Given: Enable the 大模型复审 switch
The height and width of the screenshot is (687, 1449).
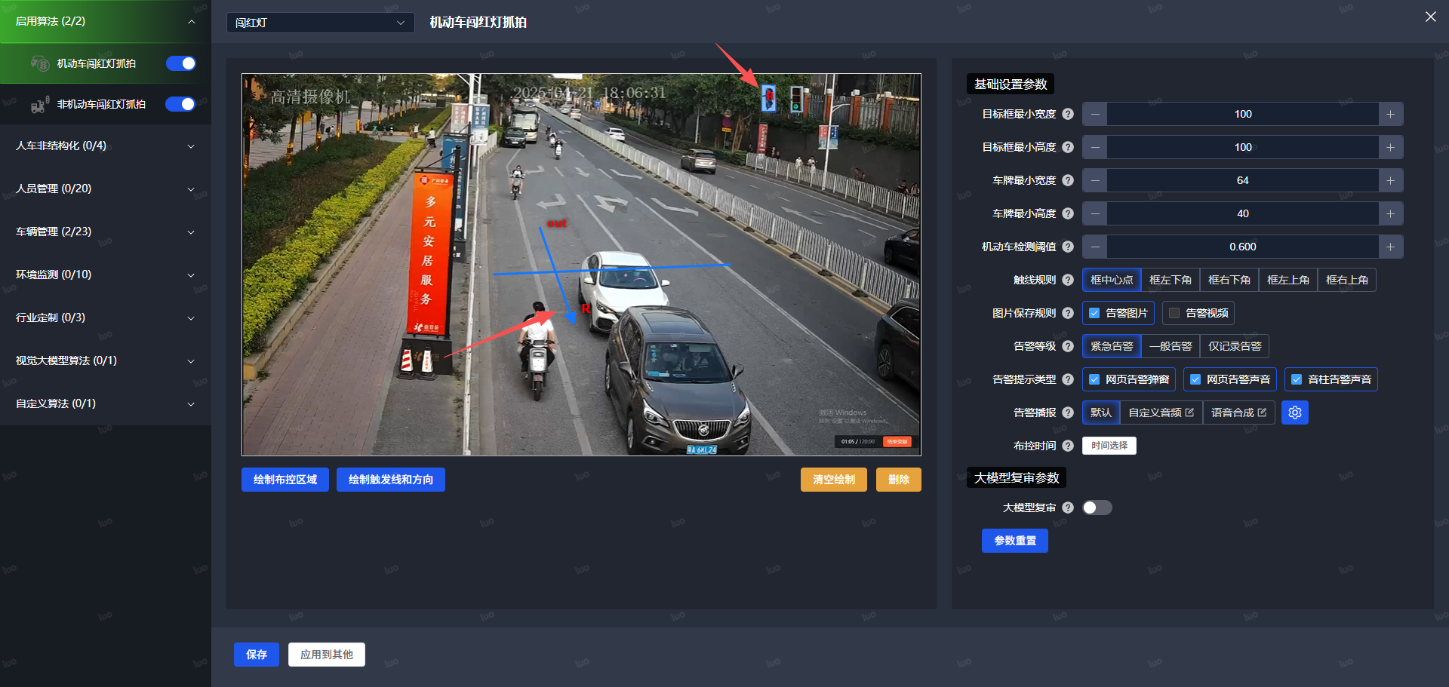Looking at the screenshot, I should coord(1097,508).
